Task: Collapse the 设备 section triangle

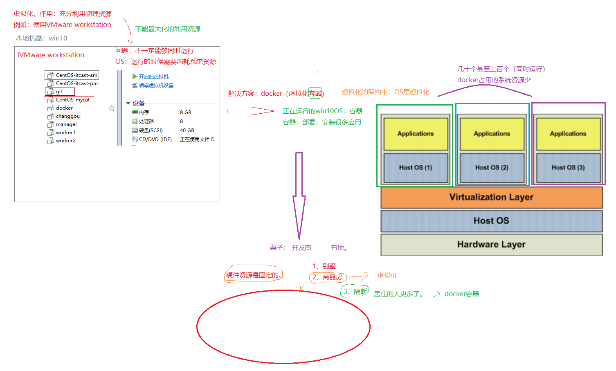Action: coord(128,103)
